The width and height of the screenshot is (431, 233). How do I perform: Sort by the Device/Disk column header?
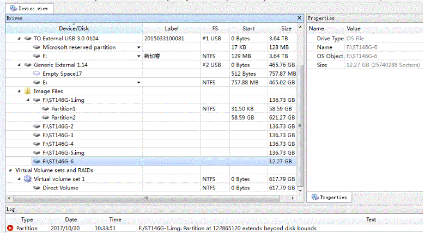pyautogui.click(x=74, y=28)
